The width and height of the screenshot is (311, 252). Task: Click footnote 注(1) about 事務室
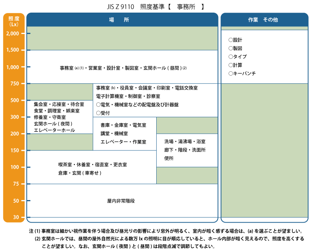pos(166,231)
